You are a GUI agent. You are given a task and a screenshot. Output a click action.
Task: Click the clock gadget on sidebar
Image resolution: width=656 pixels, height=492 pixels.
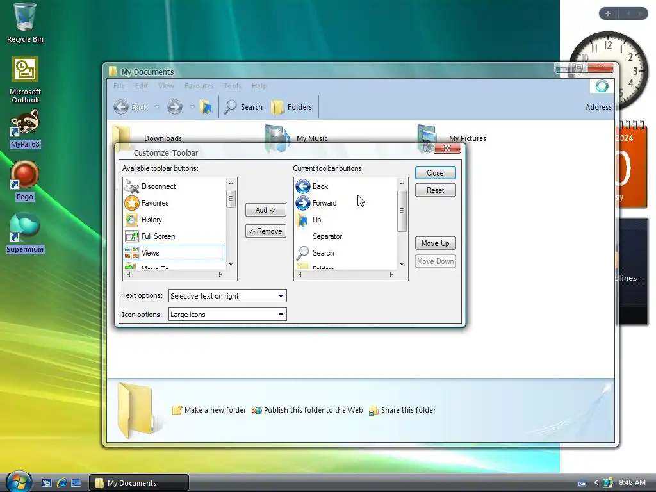pos(609,70)
